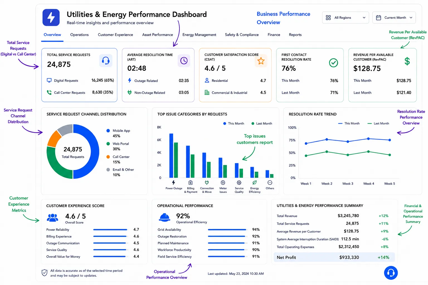Open the support headset chat button
Screen dimensions: 428x285
391,273
